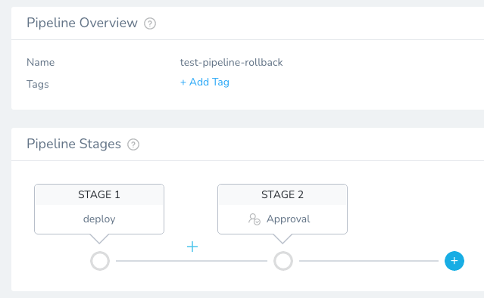The image size is (484, 298).
Task: Click the Name field label
Action: [x=40, y=62]
